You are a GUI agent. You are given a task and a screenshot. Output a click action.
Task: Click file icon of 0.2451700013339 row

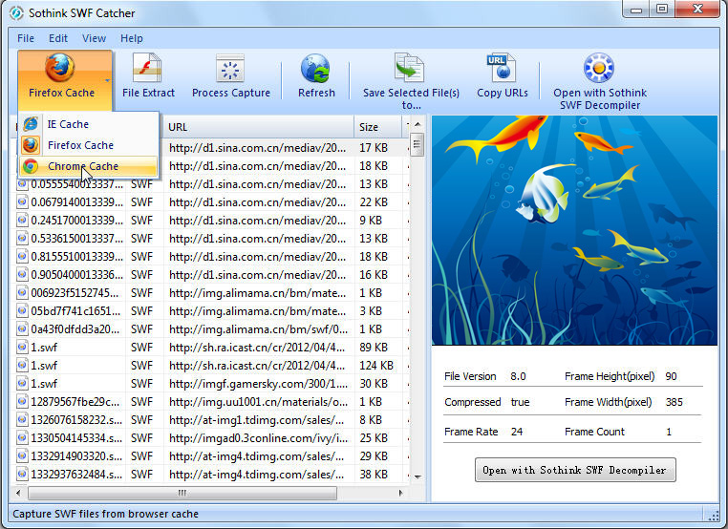point(22,221)
